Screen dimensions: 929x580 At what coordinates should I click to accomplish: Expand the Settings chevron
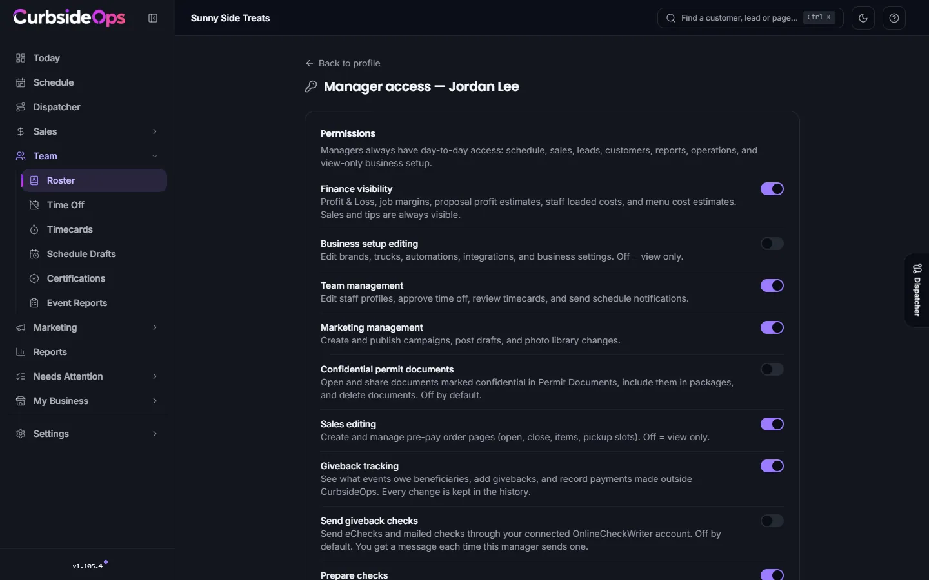(155, 434)
